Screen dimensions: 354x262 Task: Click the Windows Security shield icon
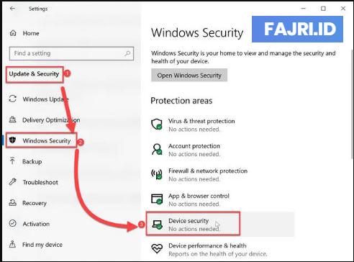point(12,140)
